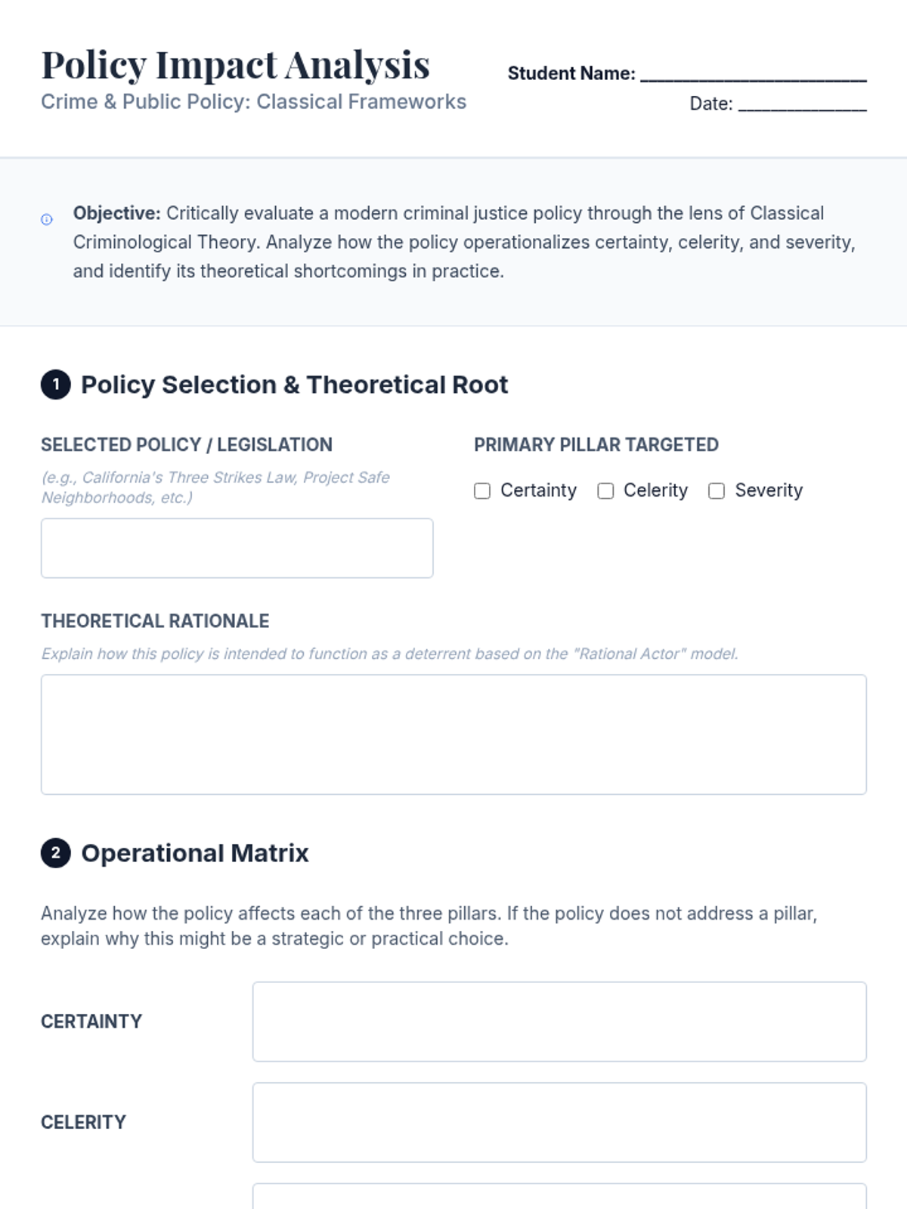Screen dimensions: 907x1209
Task: Focus the Selected Policy / Legislation input
Action: pos(237,548)
